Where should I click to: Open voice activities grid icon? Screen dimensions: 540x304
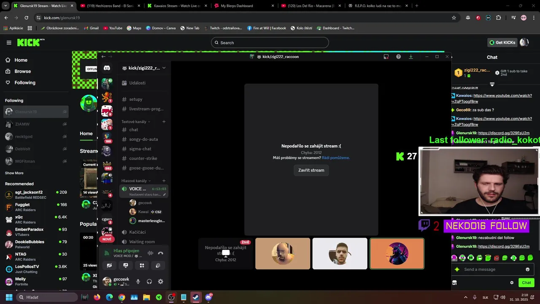[x=142, y=266]
